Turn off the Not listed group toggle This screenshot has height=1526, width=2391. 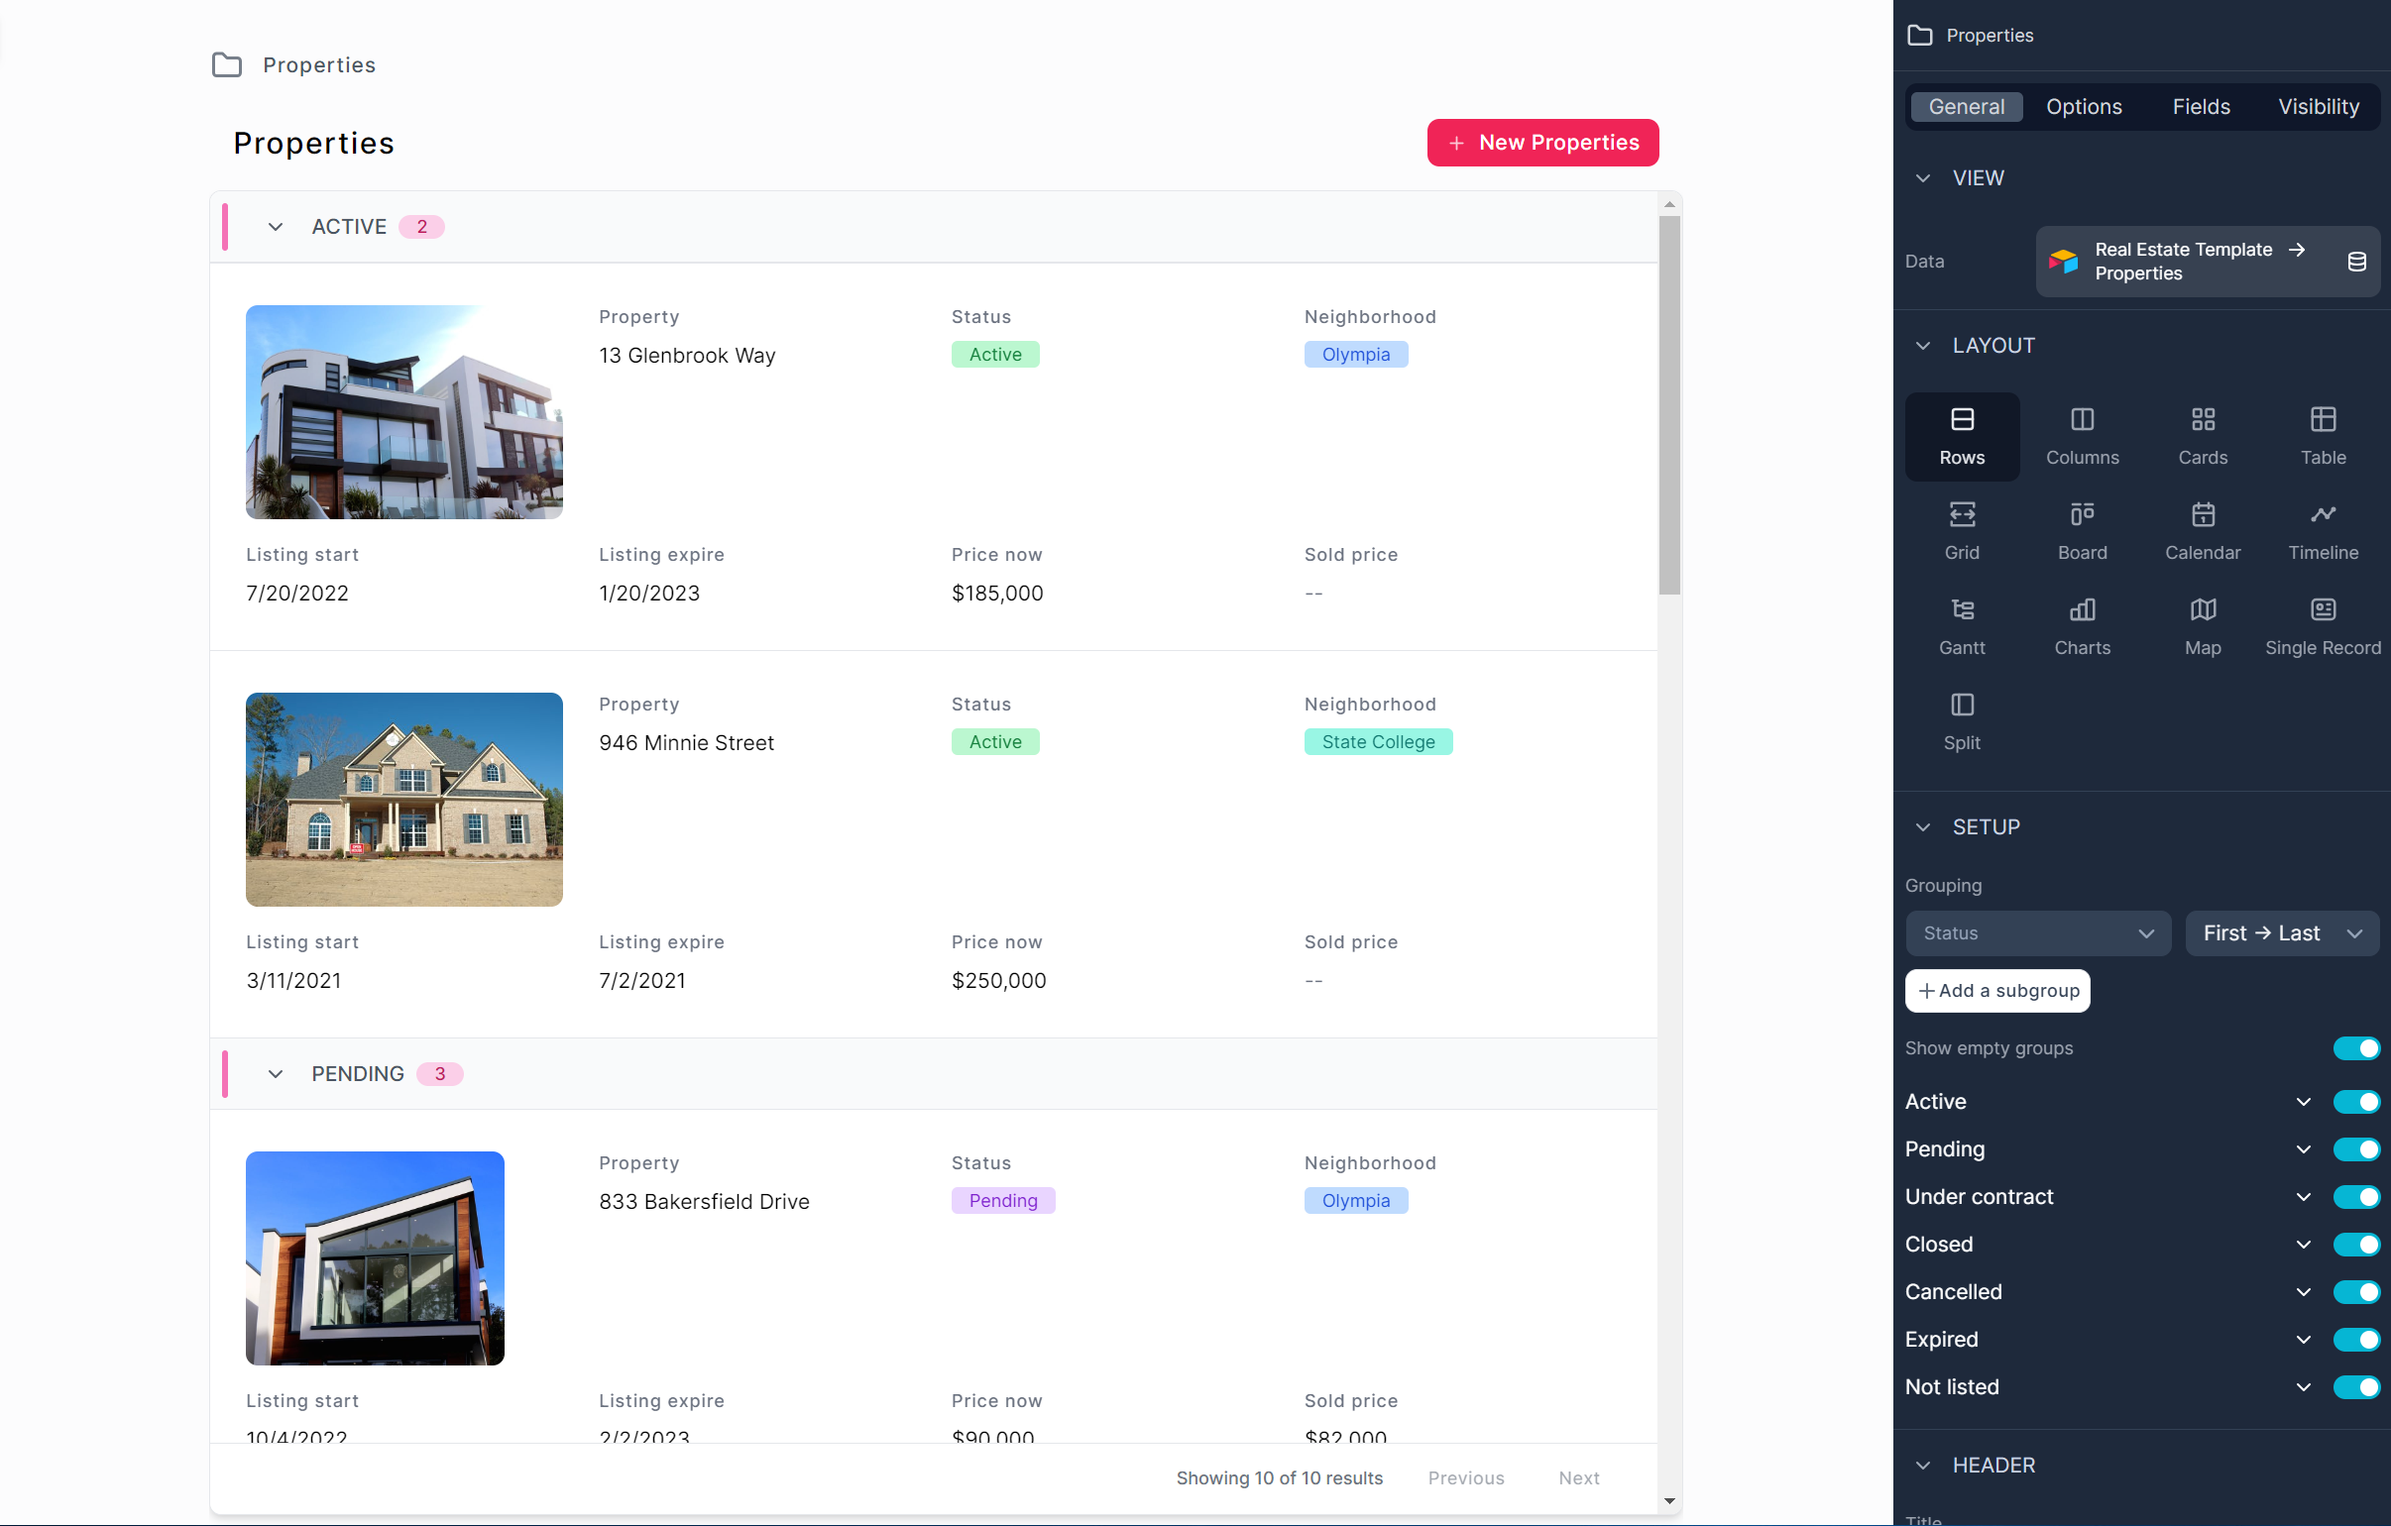click(x=2354, y=1386)
